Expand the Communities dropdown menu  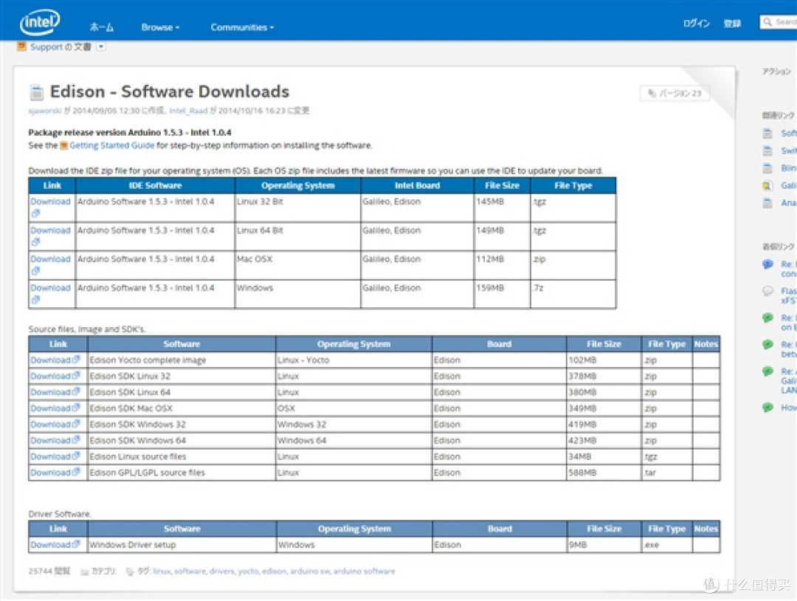[242, 27]
